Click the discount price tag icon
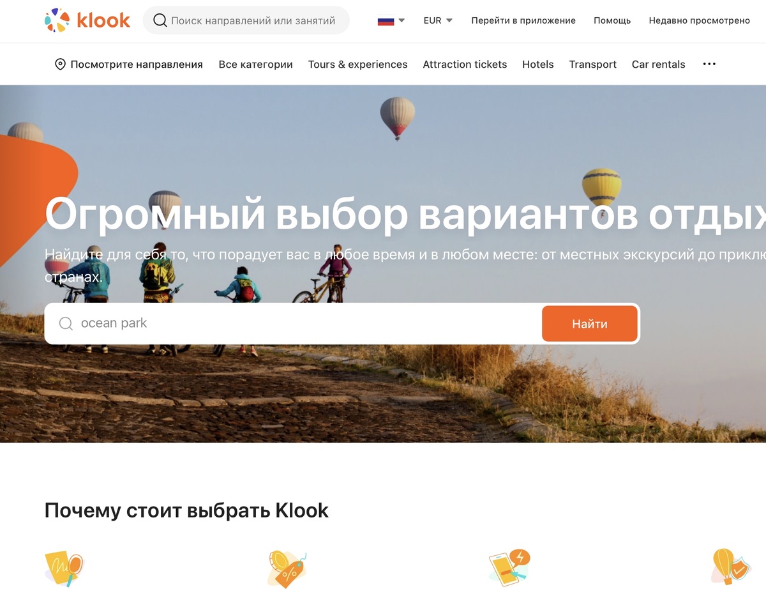The height and width of the screenshot is (589, 766). 286,568
